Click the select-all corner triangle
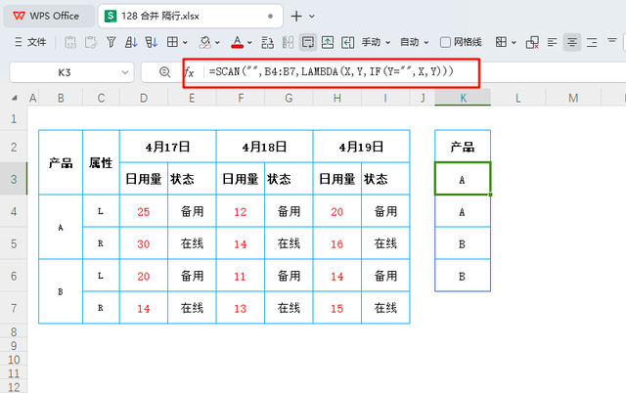 15,98
